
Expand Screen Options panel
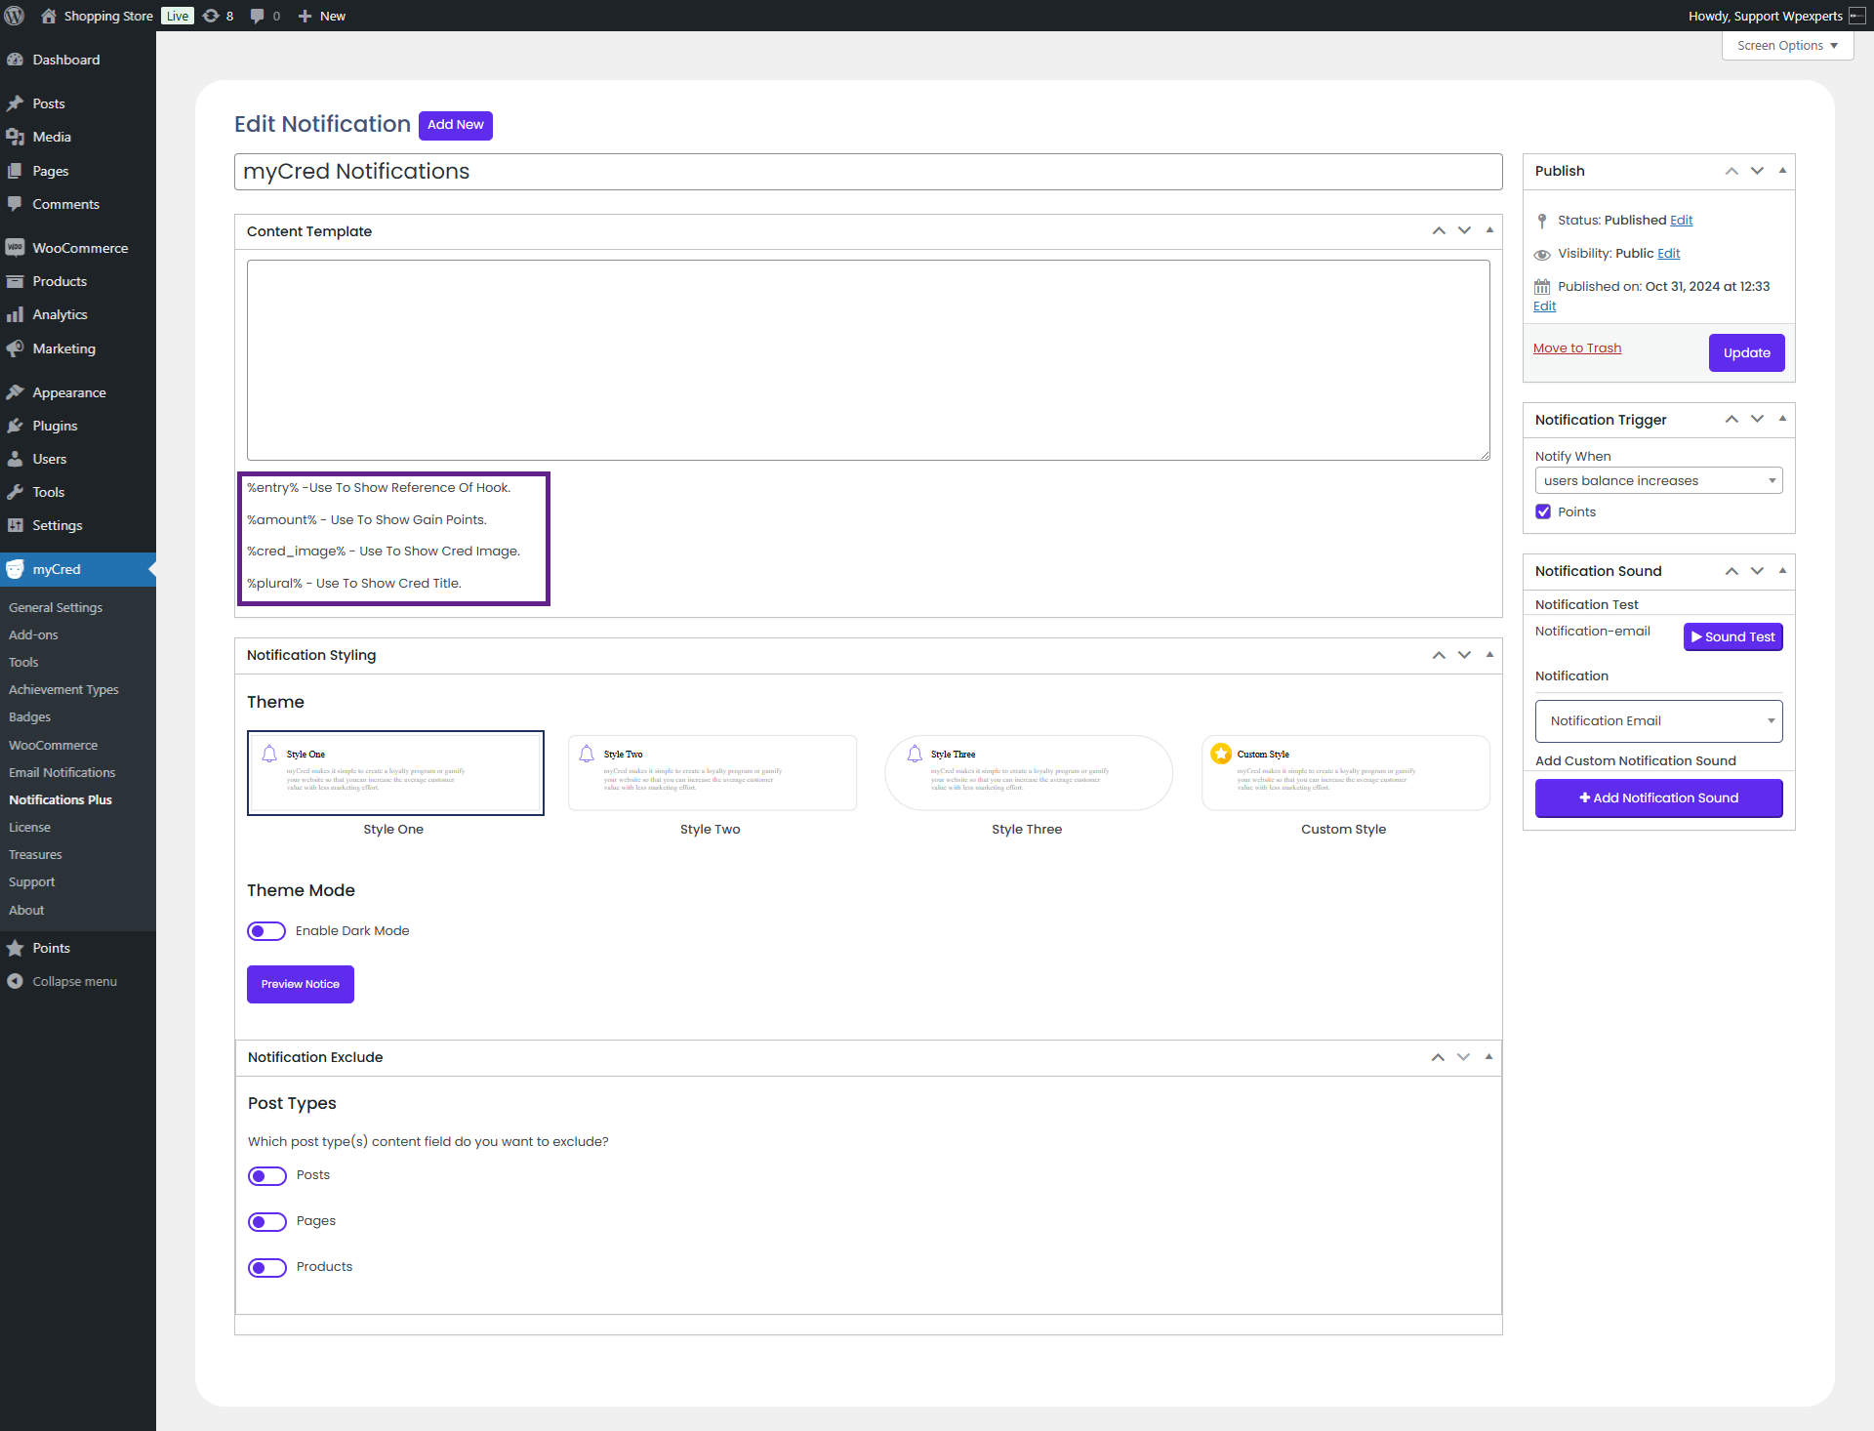coord(1786,46)
